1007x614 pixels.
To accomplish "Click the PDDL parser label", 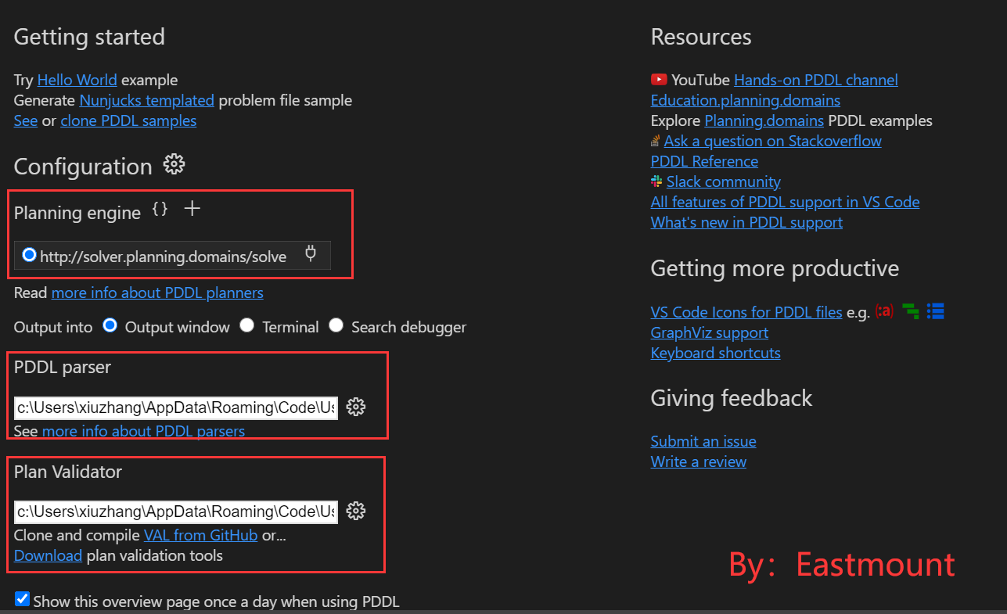I will pos(63,367).
